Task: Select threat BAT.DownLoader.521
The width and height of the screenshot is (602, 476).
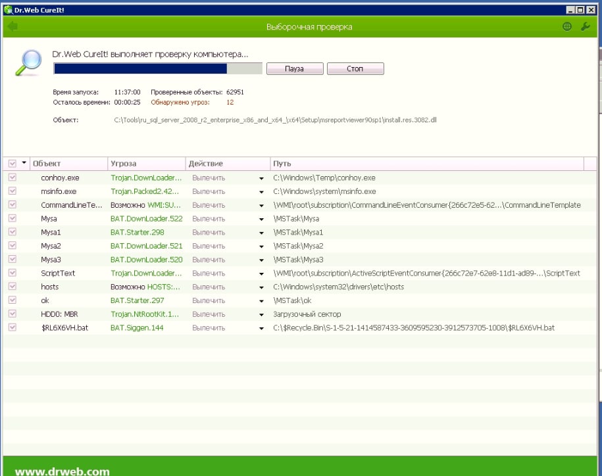Action: pyautogui.click(x=146, y=246)
